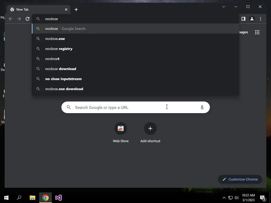Open a new tab with the plus button

click(76, 10)
